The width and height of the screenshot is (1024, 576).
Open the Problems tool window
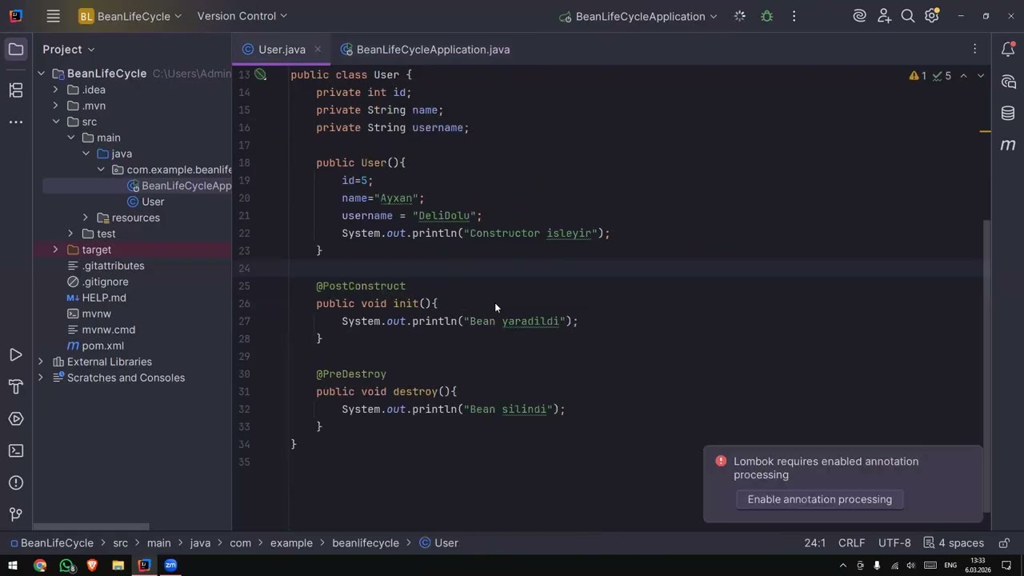click(x=16, y=482)
